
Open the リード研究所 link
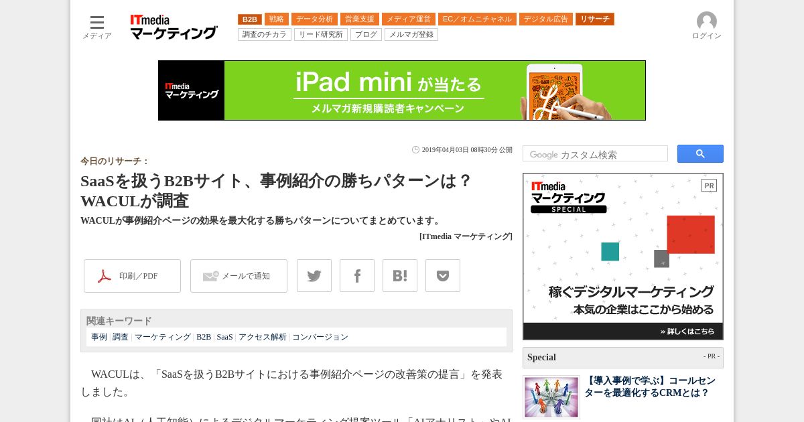pyautogui.click(x=321, y=34)
